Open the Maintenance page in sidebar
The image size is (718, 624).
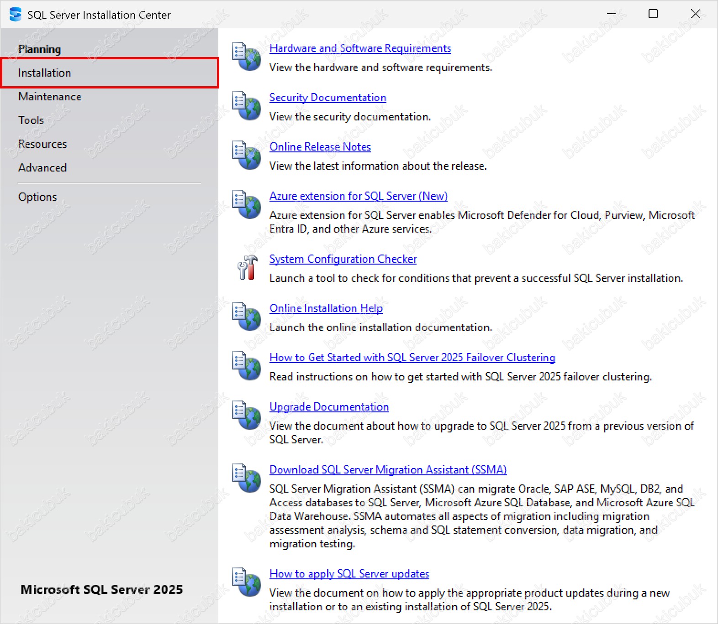click(50, 97)
